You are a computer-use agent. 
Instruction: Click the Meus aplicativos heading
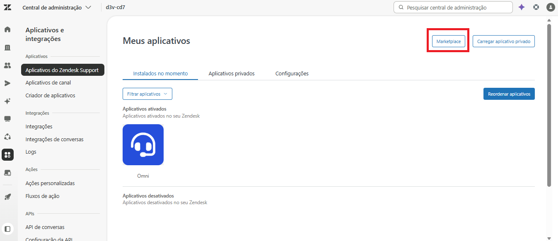(x=157, y=41)
